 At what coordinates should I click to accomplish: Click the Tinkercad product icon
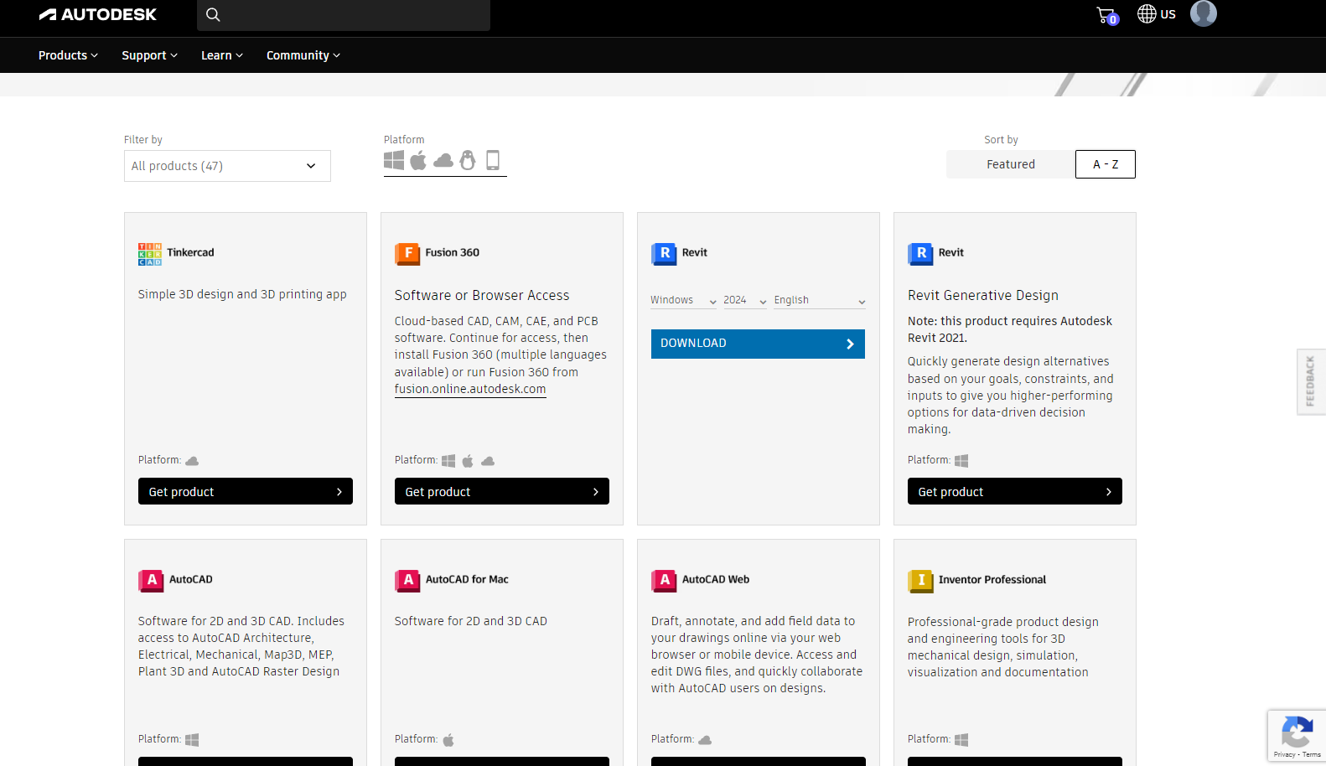click(150, 254)
